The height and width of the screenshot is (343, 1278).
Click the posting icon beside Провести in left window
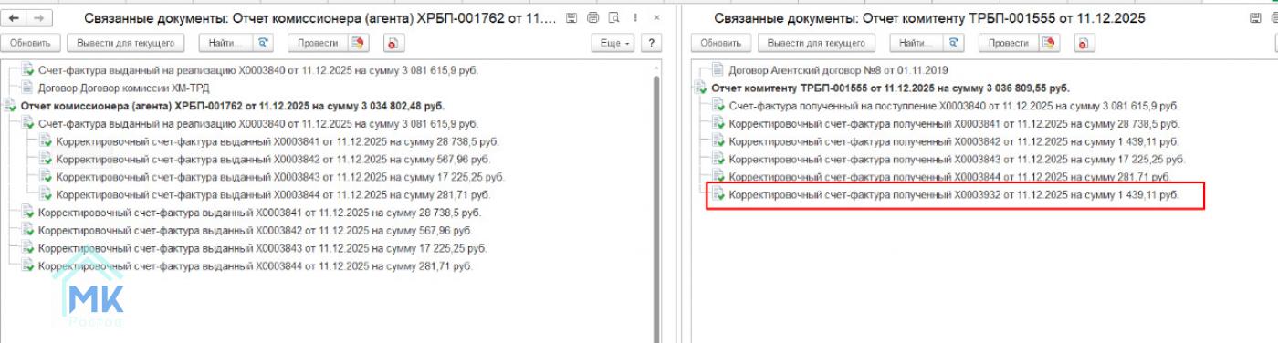358,43
